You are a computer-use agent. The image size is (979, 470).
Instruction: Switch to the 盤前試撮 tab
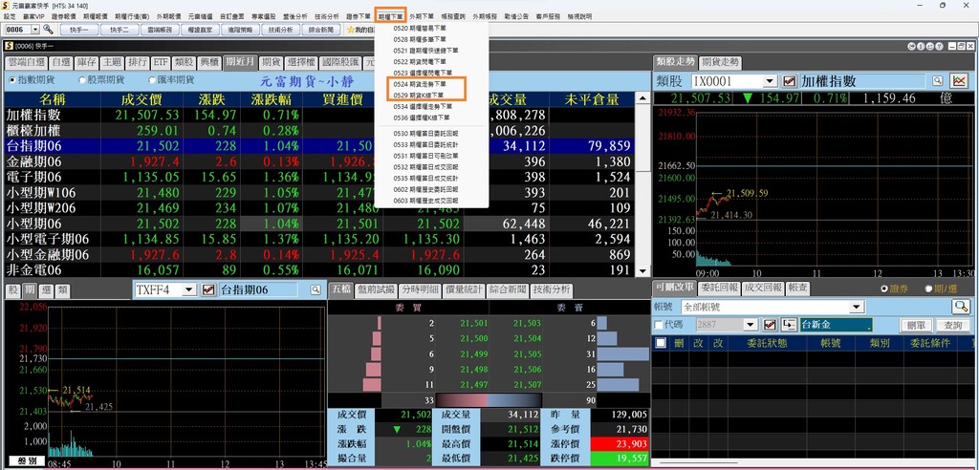377,289
